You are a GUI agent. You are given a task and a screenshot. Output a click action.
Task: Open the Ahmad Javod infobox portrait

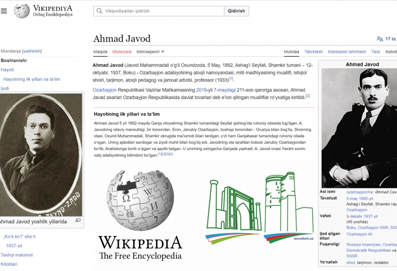[359, 128]
